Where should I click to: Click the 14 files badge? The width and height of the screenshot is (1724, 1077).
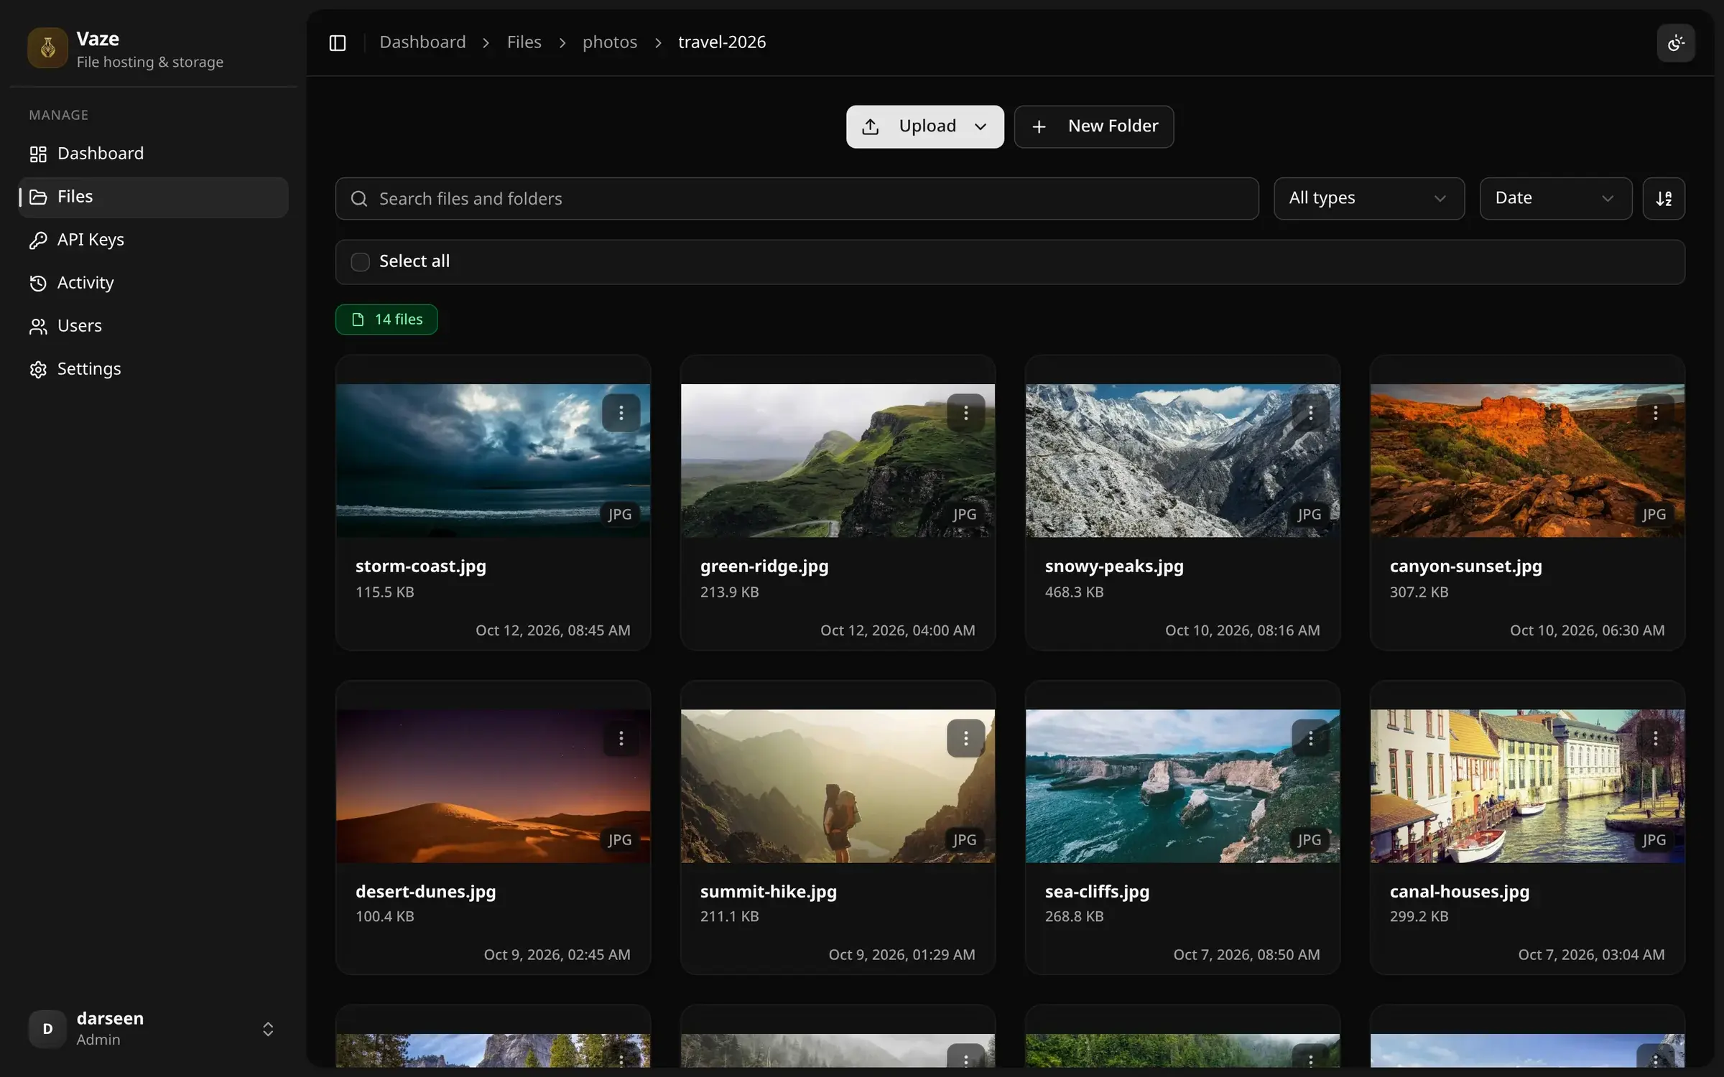point(386,320)
